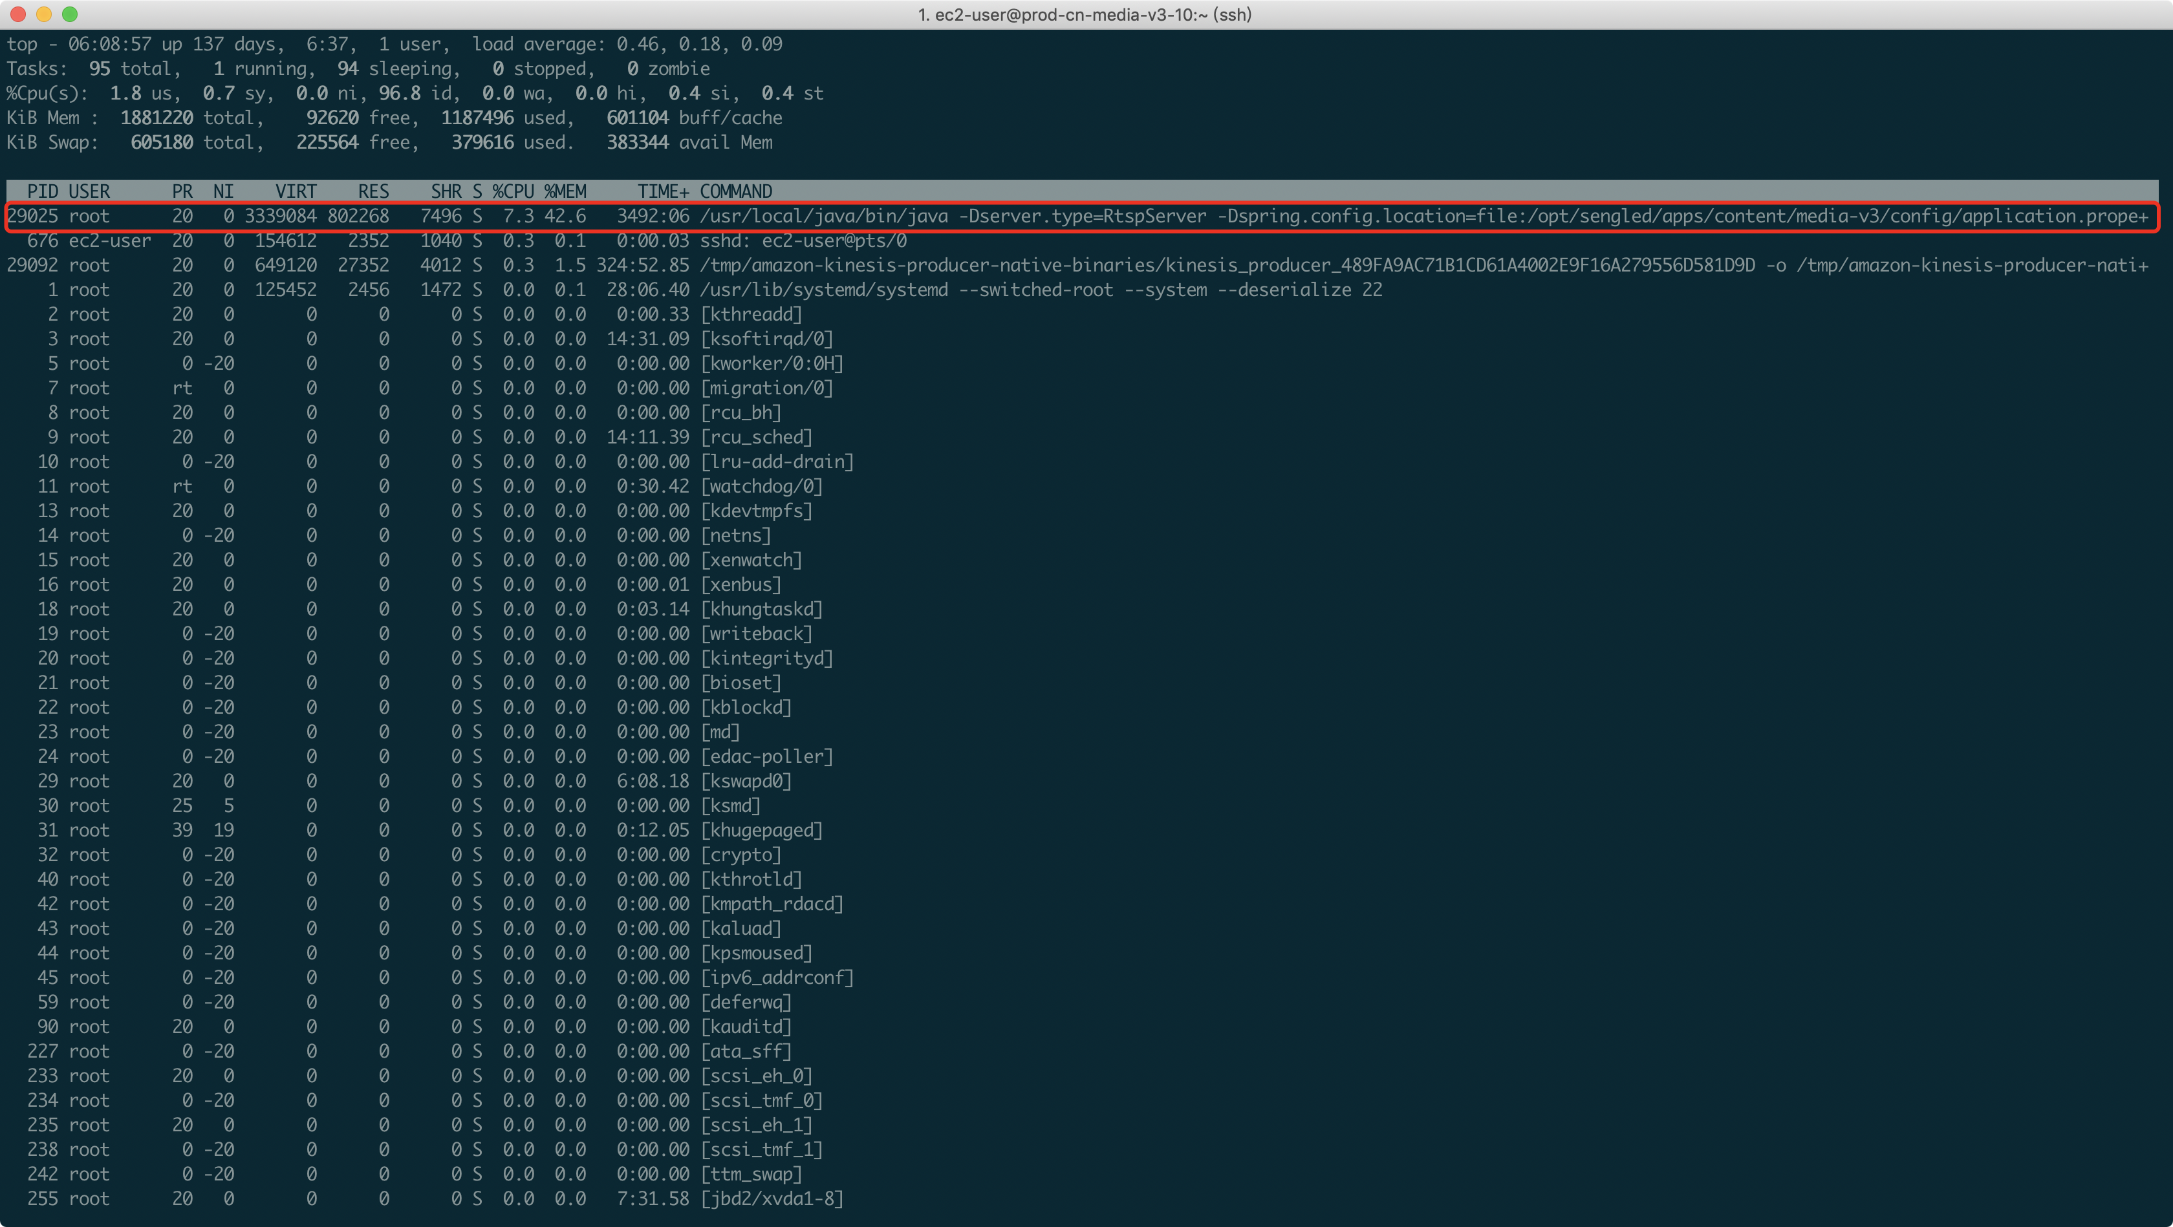2173x1227 pixels.
Task: Click the Tasks total summary line
Action: pyautogui.click(x=358, y=69)
